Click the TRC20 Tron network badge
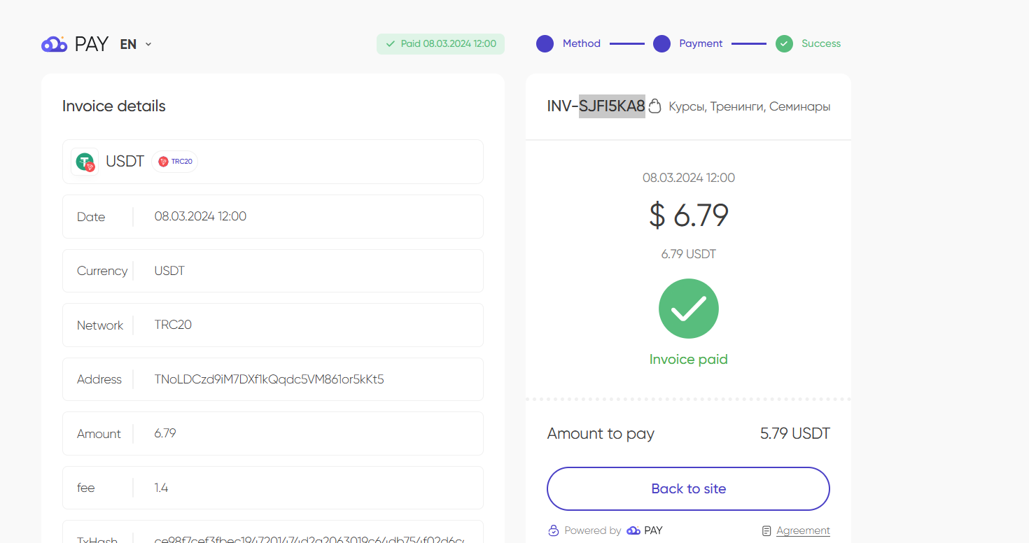Screen dimensions: 1029x543 (x=175, y=162)
